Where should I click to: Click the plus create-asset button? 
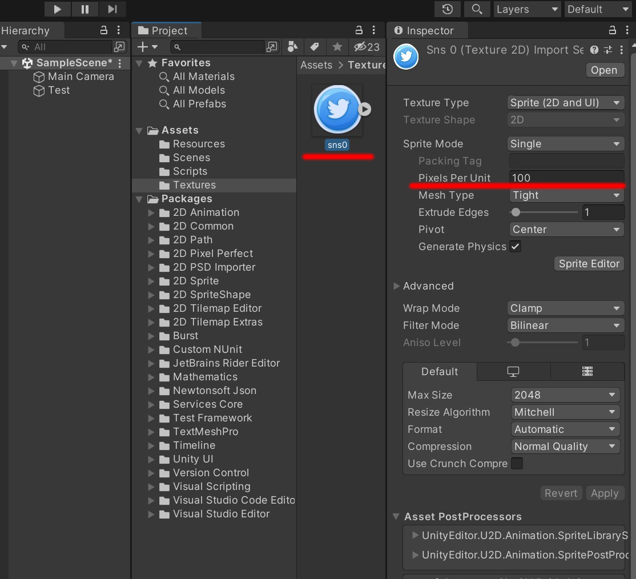pos(147,47)
